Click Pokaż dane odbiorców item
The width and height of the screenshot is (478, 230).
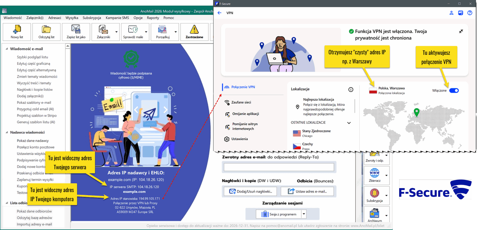tap(34, 211)
